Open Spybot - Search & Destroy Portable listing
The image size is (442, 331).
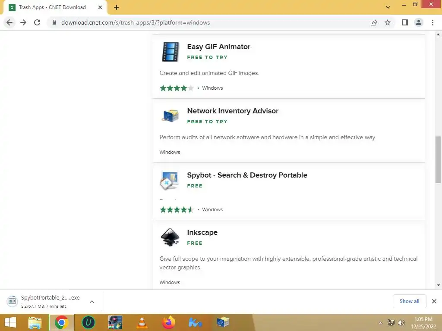[x=247, y=175]
